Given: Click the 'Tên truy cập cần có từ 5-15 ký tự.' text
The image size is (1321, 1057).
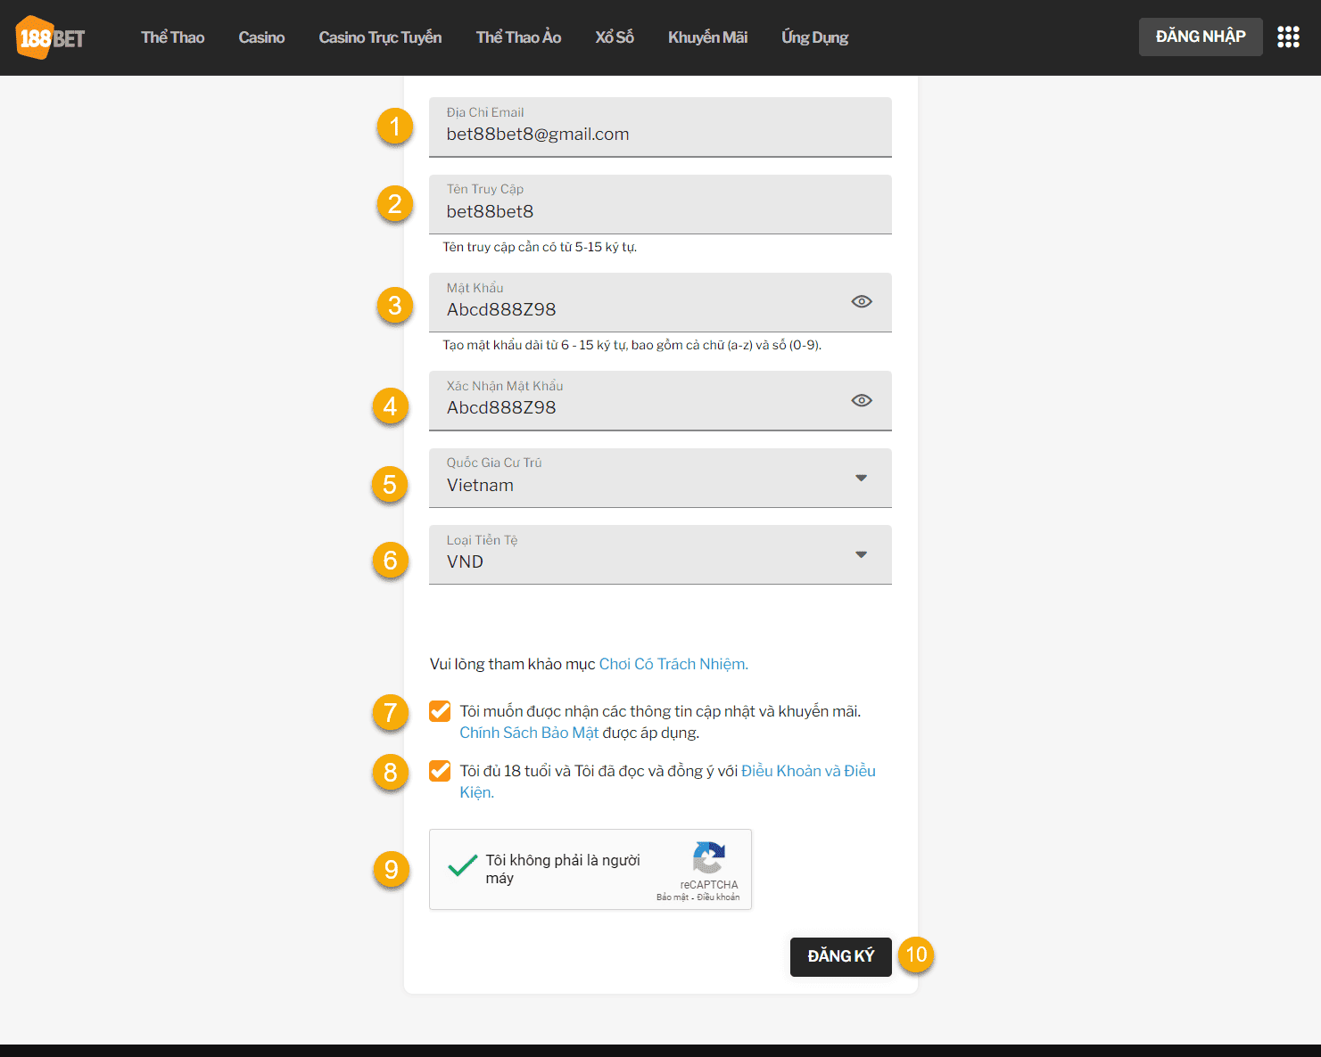Looking at the screenshot, I should click(x=540, y=247).
